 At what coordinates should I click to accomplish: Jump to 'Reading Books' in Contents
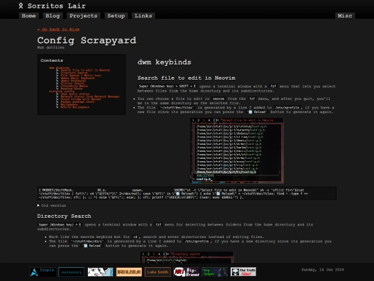click(x=71, y=89)
